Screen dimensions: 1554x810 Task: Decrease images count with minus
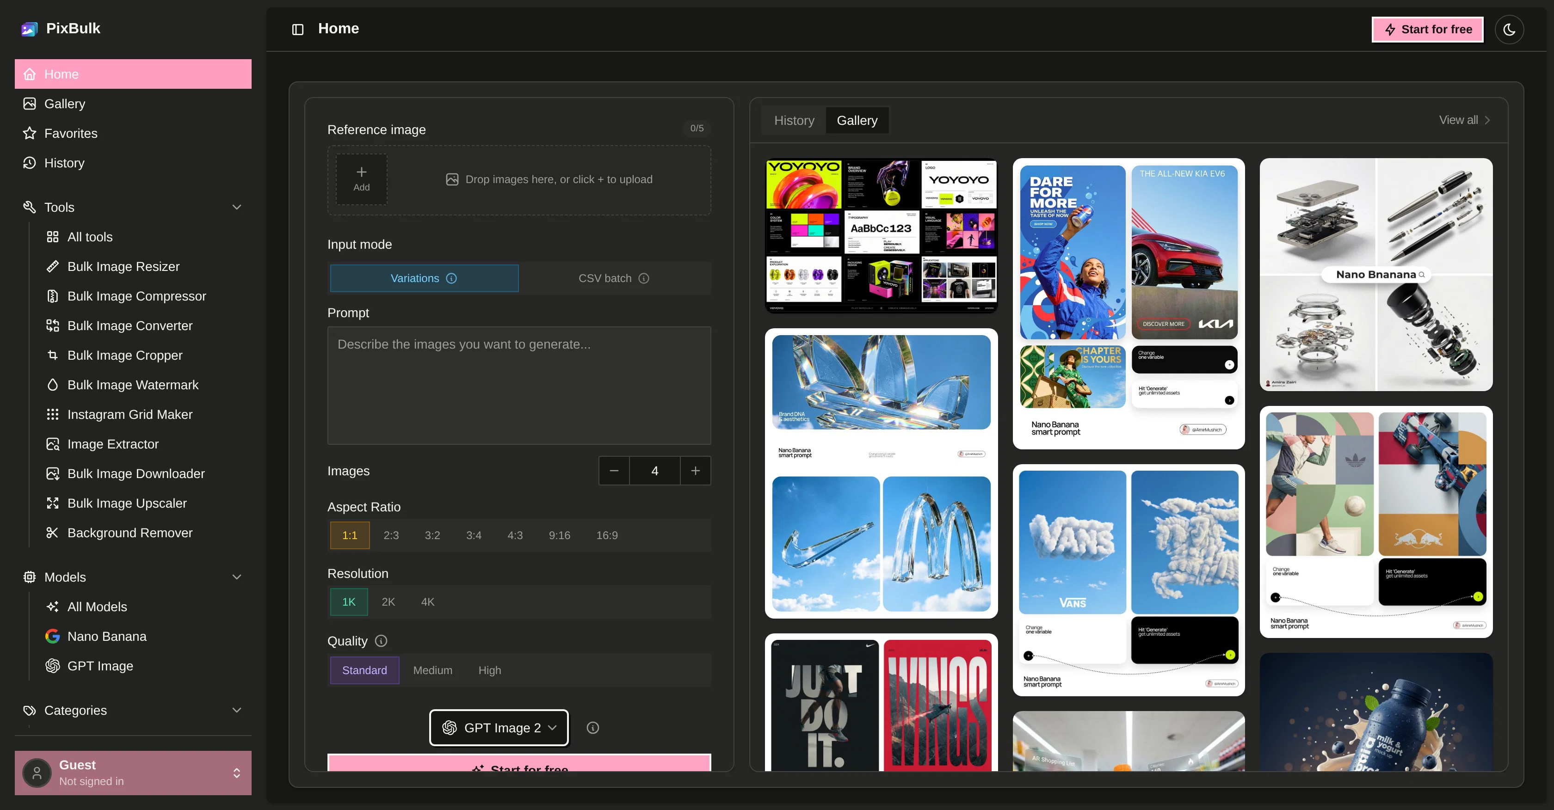click(x=614, y=471)
